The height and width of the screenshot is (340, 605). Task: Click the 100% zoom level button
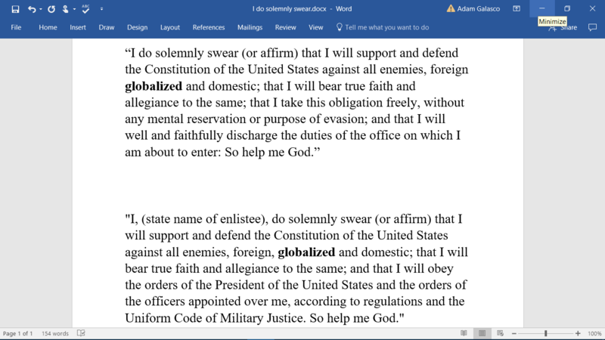click(594, 333)
